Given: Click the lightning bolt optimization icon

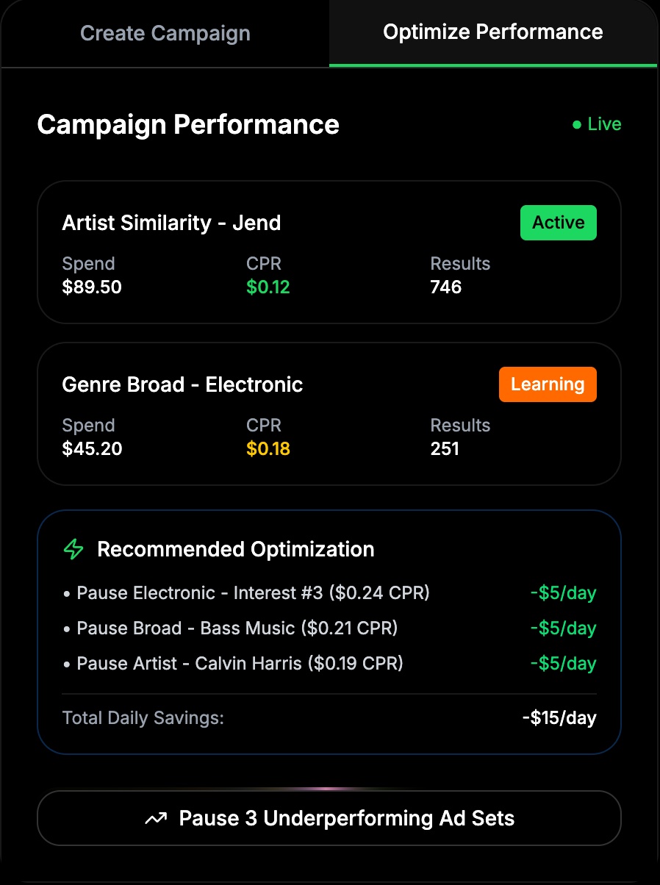Looking at the screenshot, I should (73, 549).
